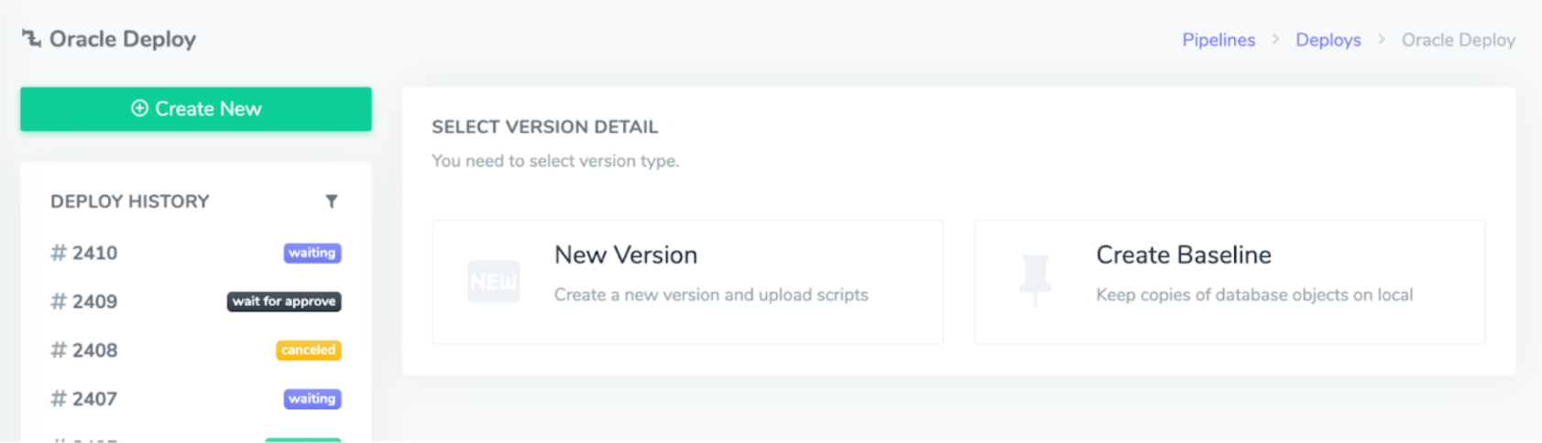Choose the Create Baseline option
1542x443 pixels.
click(1229, 282)
